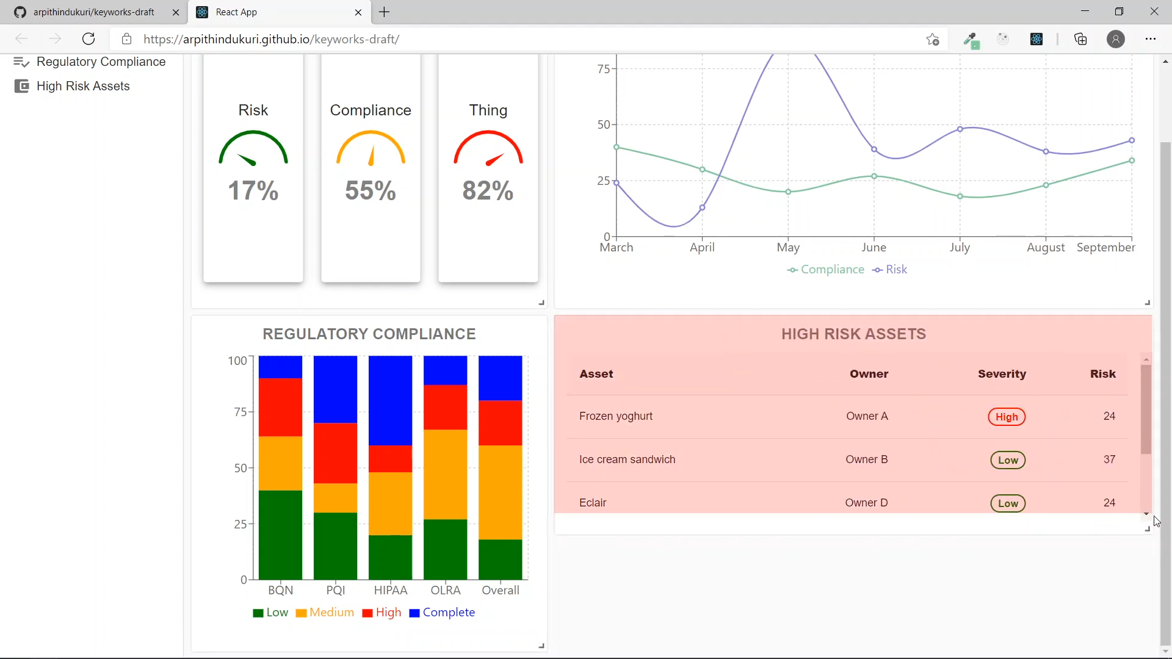
Task: Click the BQN stacked bar
Action: [280, 467]
